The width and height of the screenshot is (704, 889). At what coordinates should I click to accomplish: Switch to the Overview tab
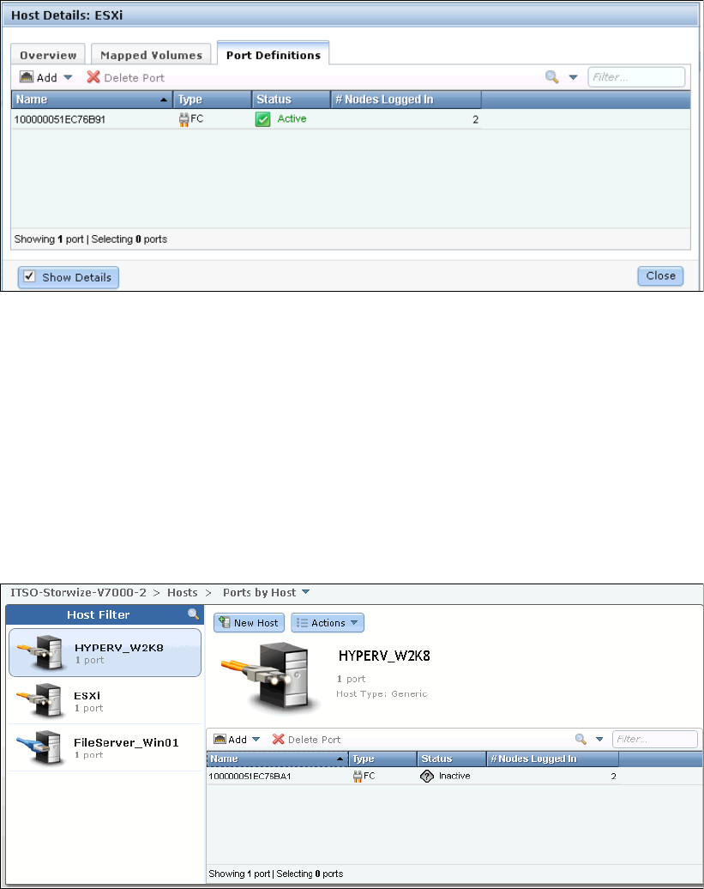click(49, 55)
